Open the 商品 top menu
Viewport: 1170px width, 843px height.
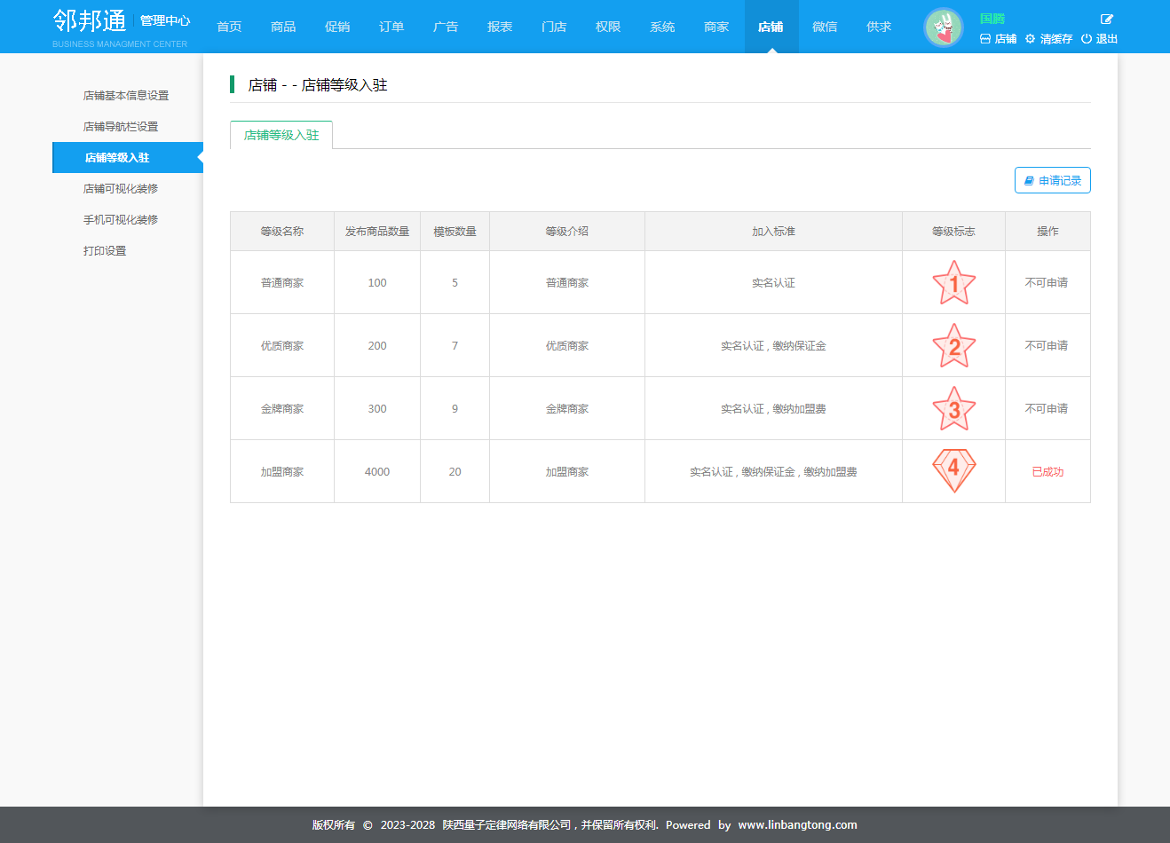click(x=283, y=27)
